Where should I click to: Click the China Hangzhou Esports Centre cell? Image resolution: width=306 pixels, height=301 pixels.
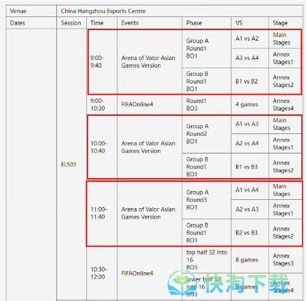180,11
